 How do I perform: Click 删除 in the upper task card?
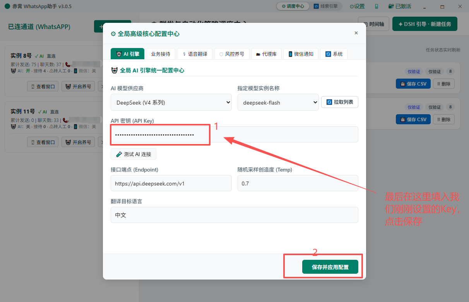443,84
